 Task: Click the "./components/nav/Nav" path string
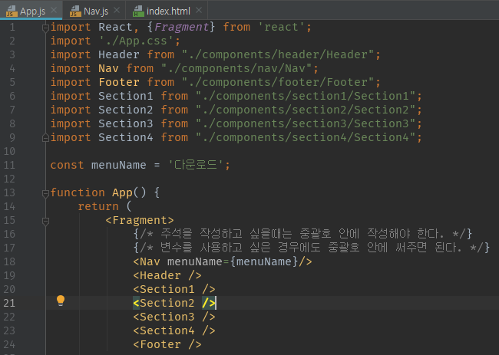coord(236,68)
